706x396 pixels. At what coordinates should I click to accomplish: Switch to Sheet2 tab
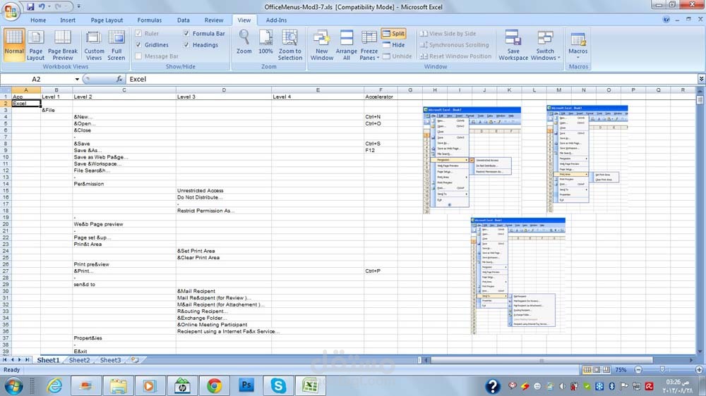(x=79, y=360)
